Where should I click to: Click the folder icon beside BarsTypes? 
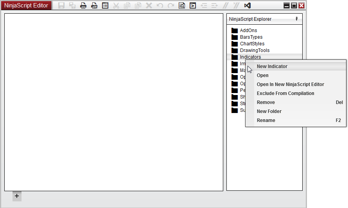tap(234, 37)
